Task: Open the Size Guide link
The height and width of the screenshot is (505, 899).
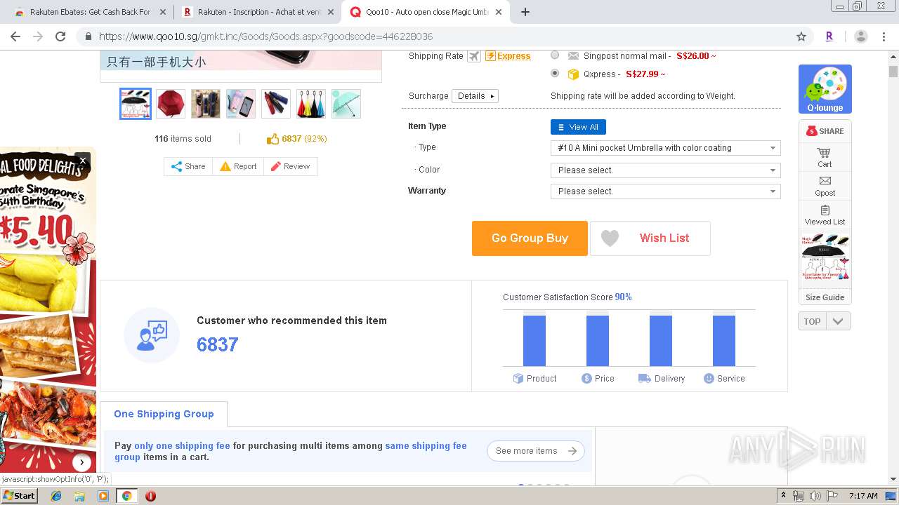Action: click(825, 297)
